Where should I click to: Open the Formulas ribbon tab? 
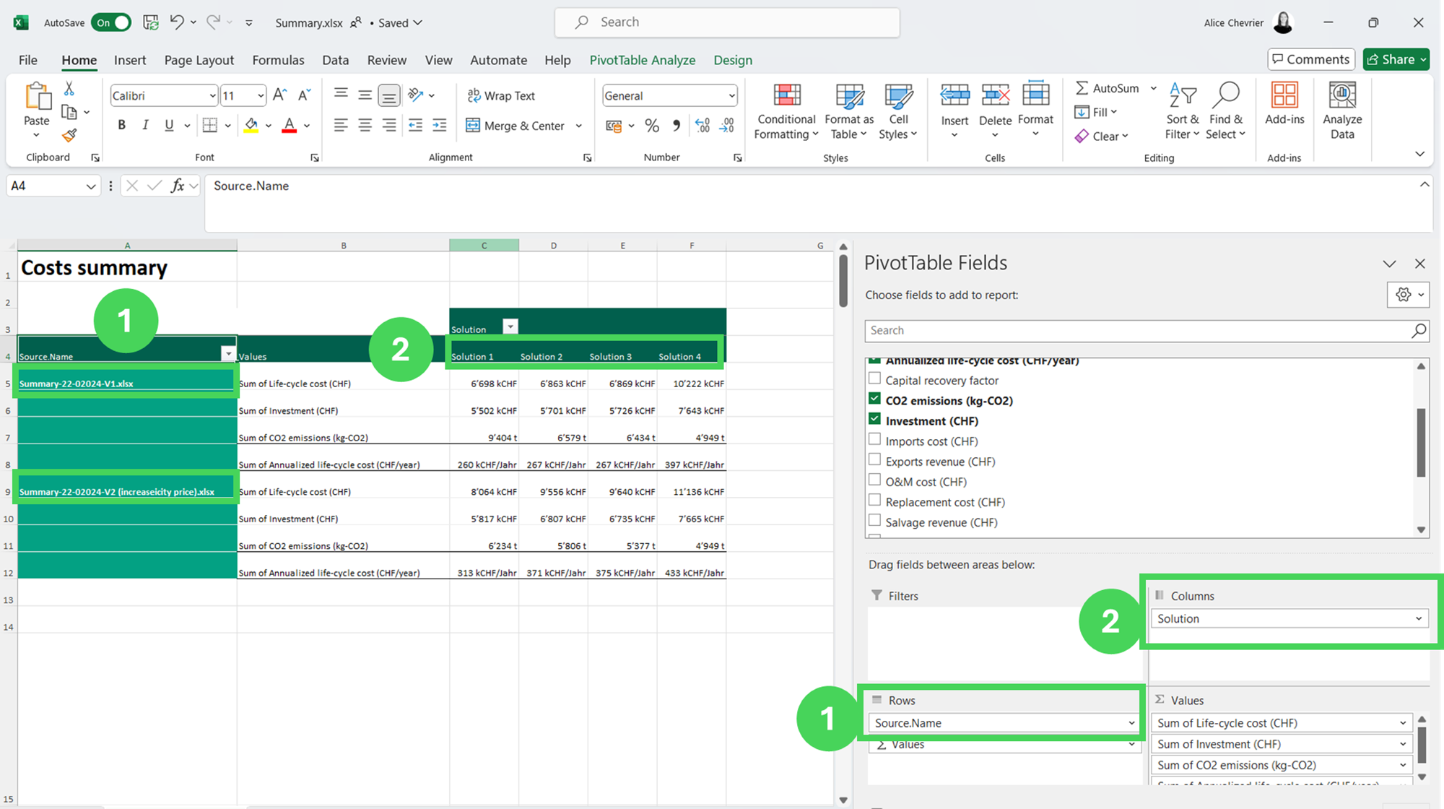click(278, 60)
